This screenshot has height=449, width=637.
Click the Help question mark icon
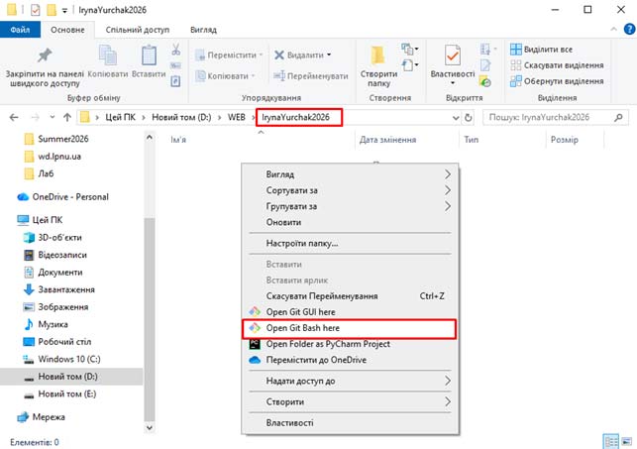coord(629,30)
